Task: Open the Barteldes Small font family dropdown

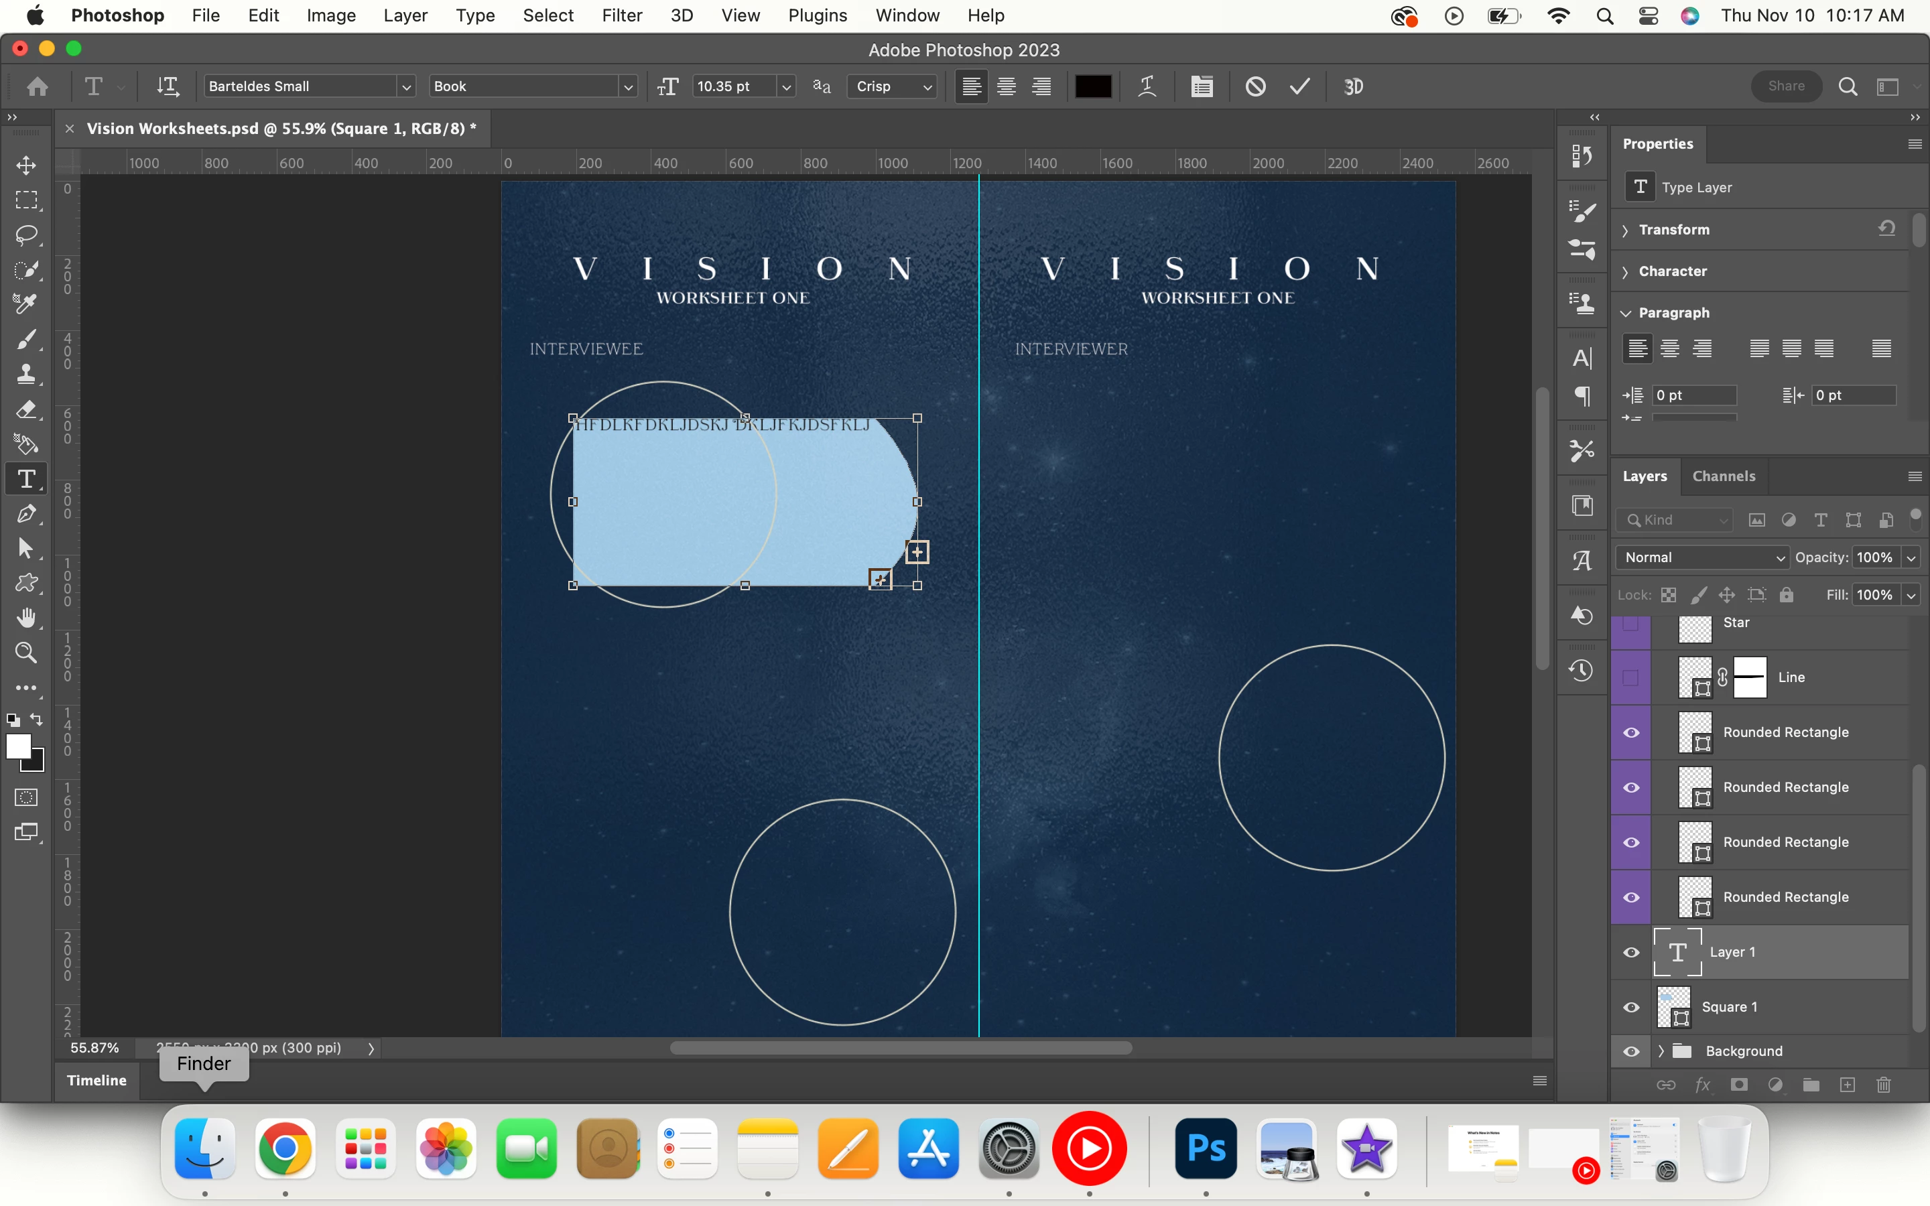Action: coord(406,86)
